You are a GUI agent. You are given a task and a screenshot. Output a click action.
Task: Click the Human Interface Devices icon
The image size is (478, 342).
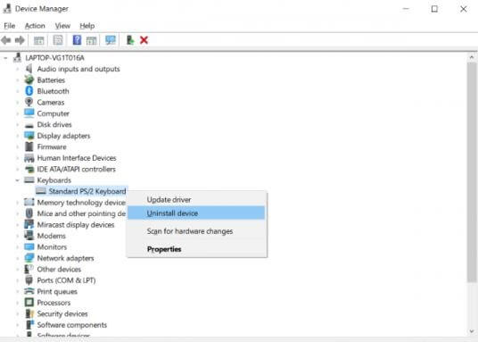point(29,158)
